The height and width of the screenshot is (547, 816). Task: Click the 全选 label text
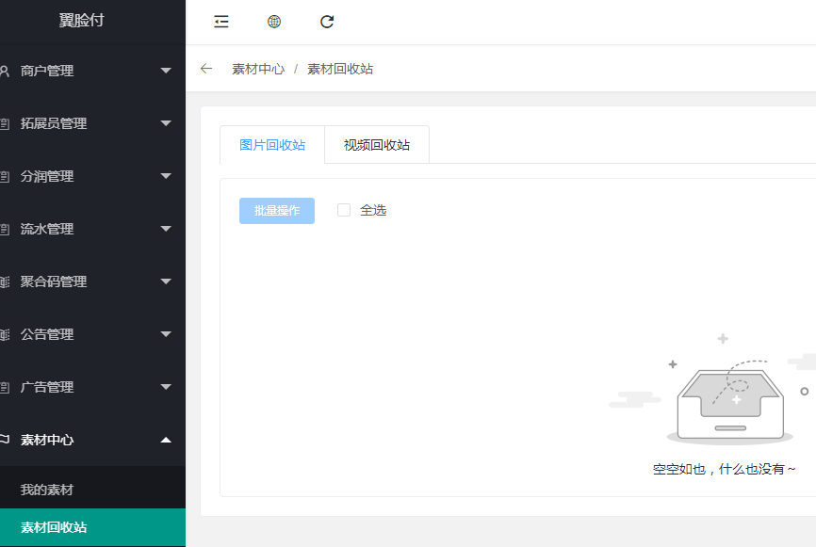[373, 210]
